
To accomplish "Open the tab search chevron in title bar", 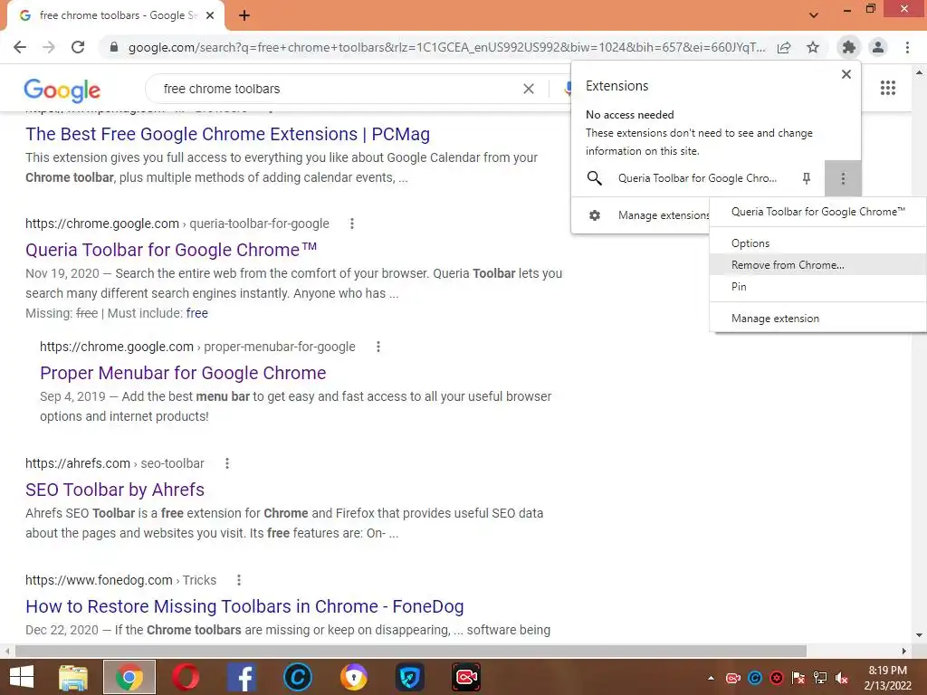I will [x=814, y=15].
